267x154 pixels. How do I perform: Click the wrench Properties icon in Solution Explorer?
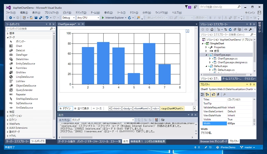click(x=250, y=30)
